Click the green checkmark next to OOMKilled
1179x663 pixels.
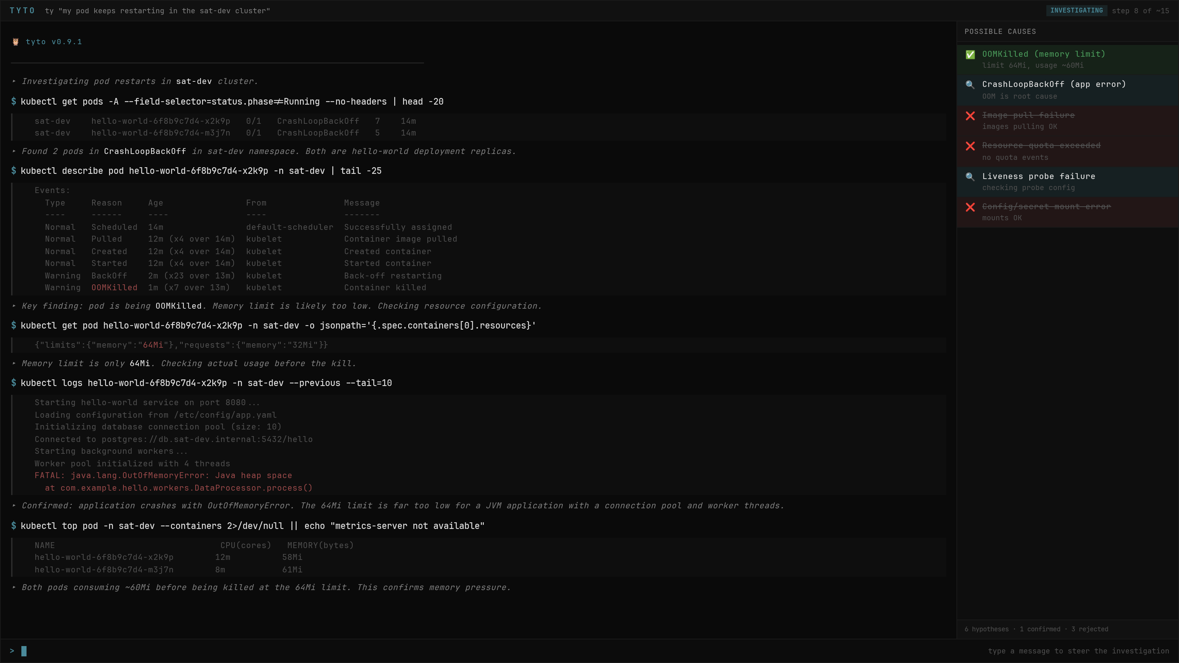point(970,55)
